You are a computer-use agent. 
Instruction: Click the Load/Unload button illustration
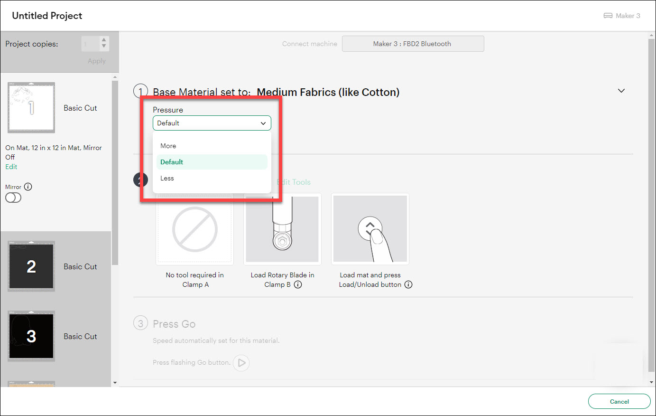click(x=370, y=229)
